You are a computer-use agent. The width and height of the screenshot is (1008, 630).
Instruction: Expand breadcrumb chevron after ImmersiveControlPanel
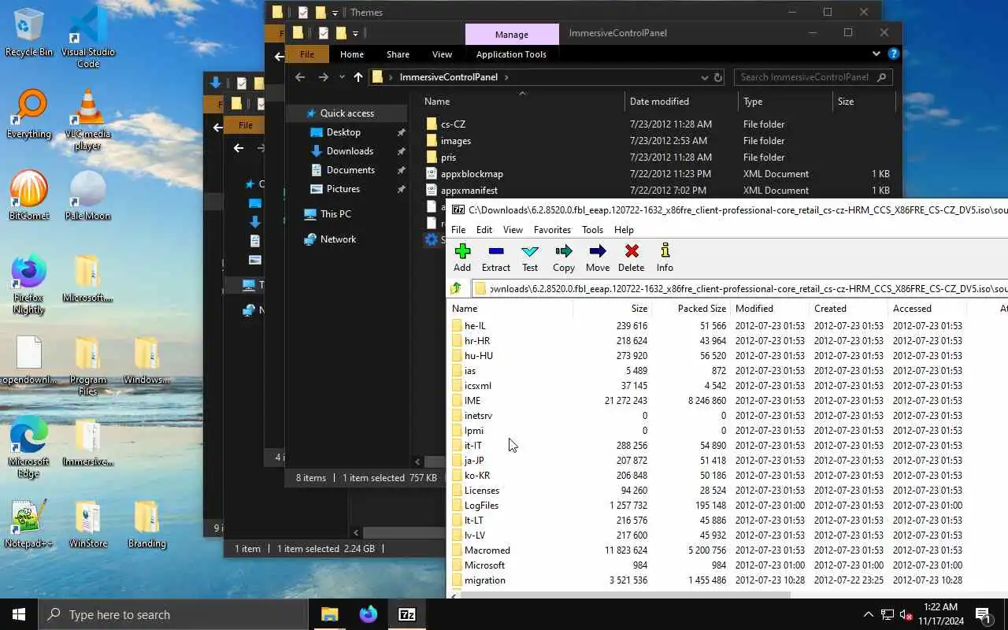click(506, 77)
